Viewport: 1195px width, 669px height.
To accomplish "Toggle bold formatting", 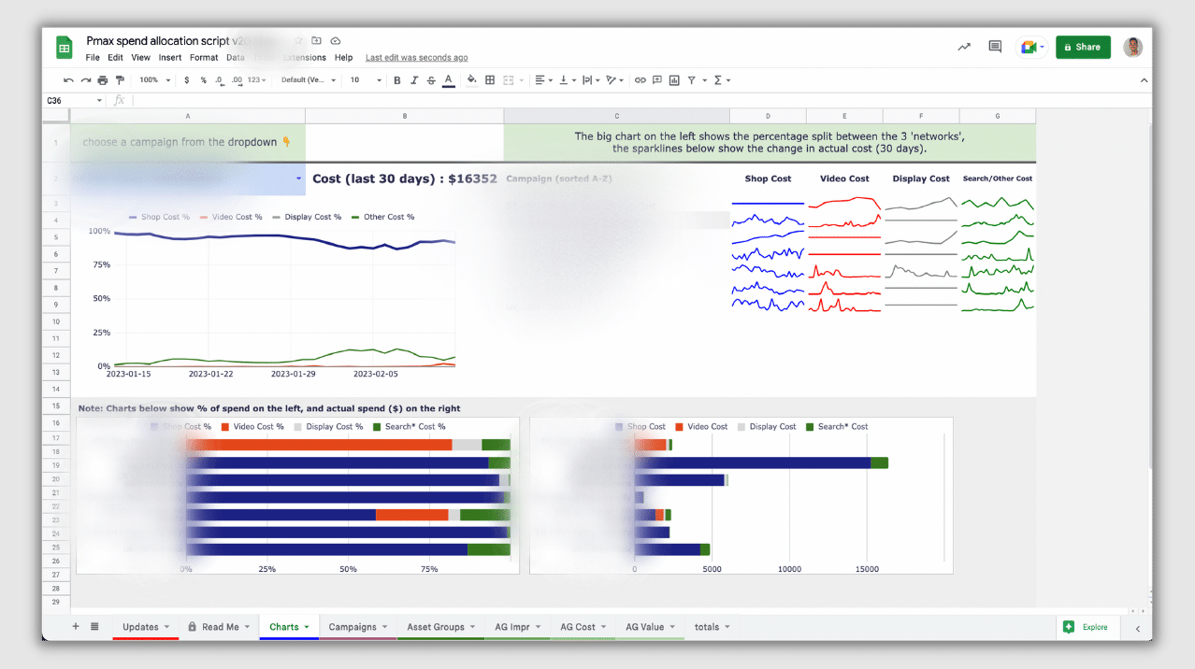I will [x=396, y=80].
